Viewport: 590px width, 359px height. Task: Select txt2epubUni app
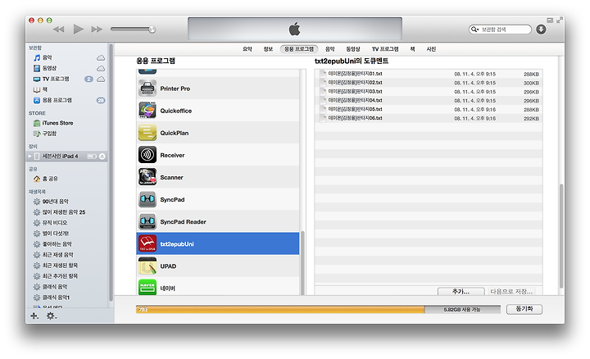(218, 244)
